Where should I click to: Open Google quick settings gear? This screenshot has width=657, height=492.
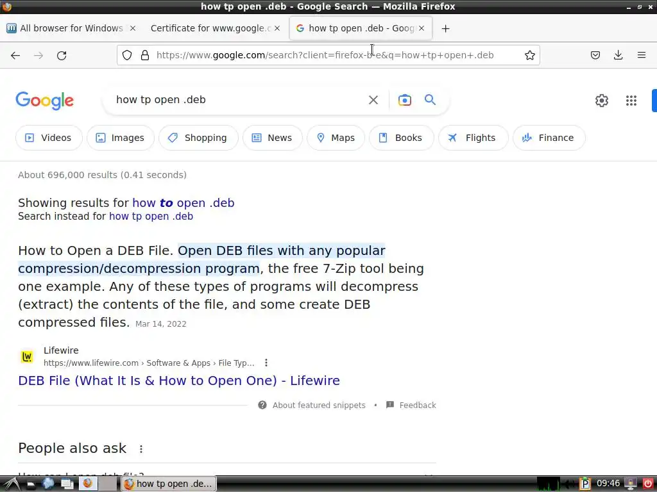602,101
